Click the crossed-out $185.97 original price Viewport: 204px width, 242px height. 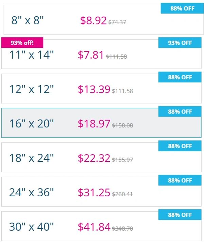click(x=122, y=160)
